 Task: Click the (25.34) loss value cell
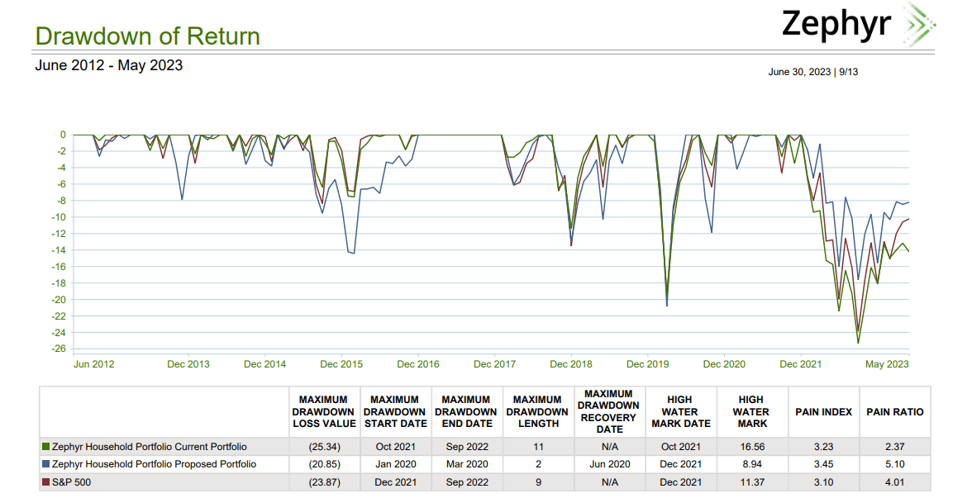coord(324,447)
